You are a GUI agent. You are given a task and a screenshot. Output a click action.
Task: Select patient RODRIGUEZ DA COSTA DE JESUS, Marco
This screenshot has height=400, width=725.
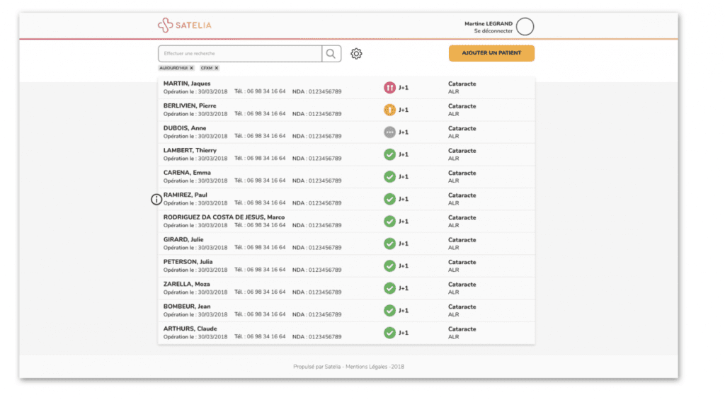click(224, 217)
